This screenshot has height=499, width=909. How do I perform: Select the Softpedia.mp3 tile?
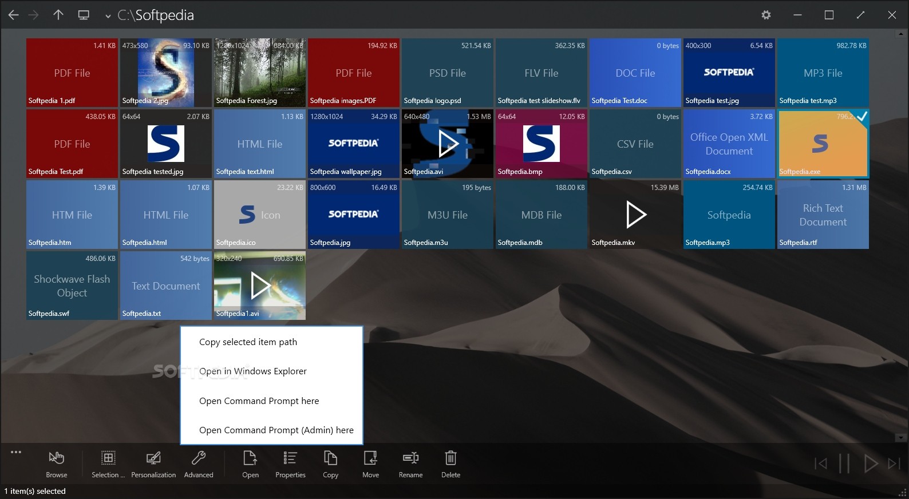tap(729, 215)
